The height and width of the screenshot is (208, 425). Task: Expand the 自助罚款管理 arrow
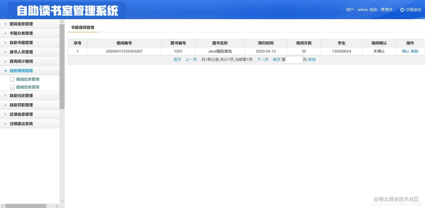pos(5,105)
